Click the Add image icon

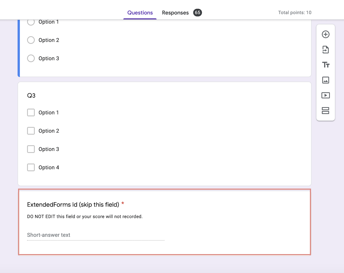[325, 80]
